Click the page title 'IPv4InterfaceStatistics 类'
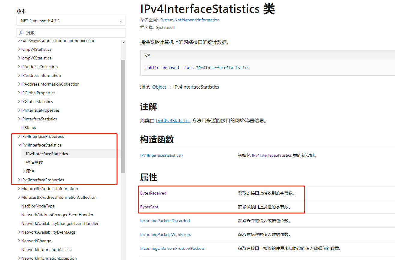Screen dimensions: 395x260 (207, 9)
